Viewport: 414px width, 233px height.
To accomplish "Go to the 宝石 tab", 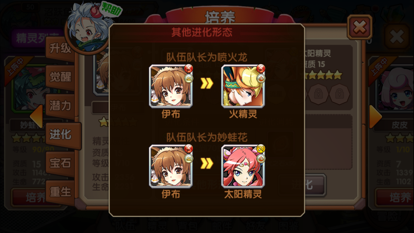I will [60, 163].
